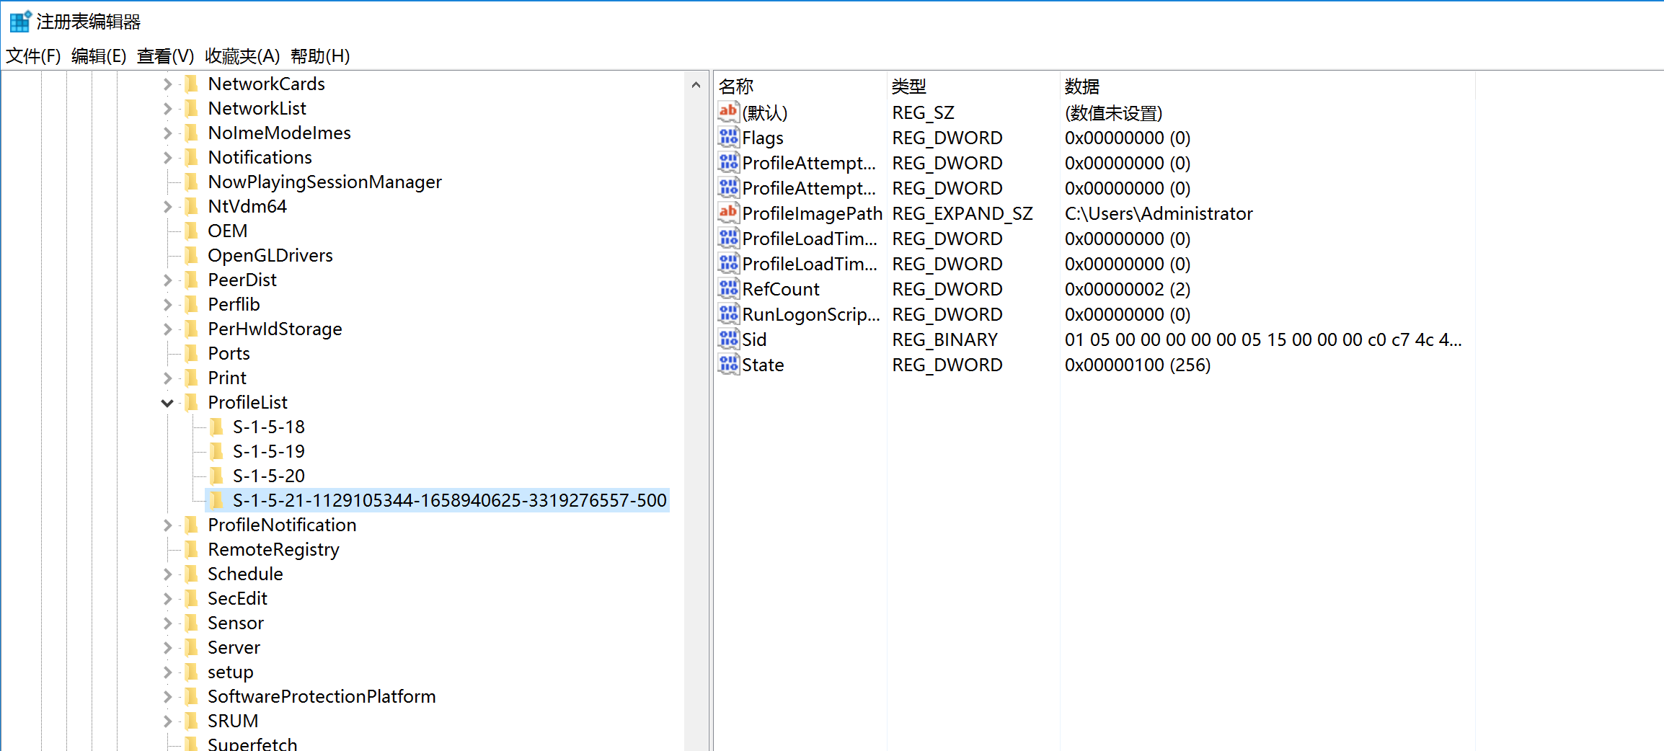
Task: Click the State DWORD value icon
Action: point(728,364)
